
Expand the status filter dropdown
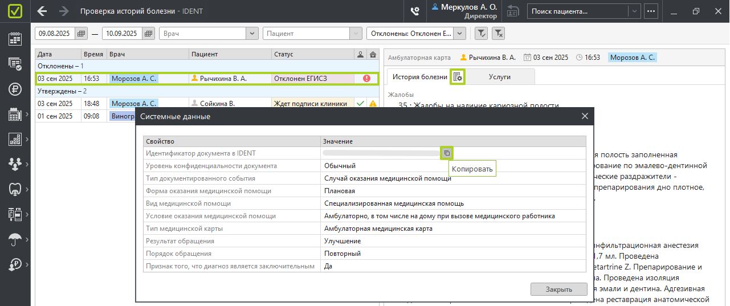coord(460,34)
